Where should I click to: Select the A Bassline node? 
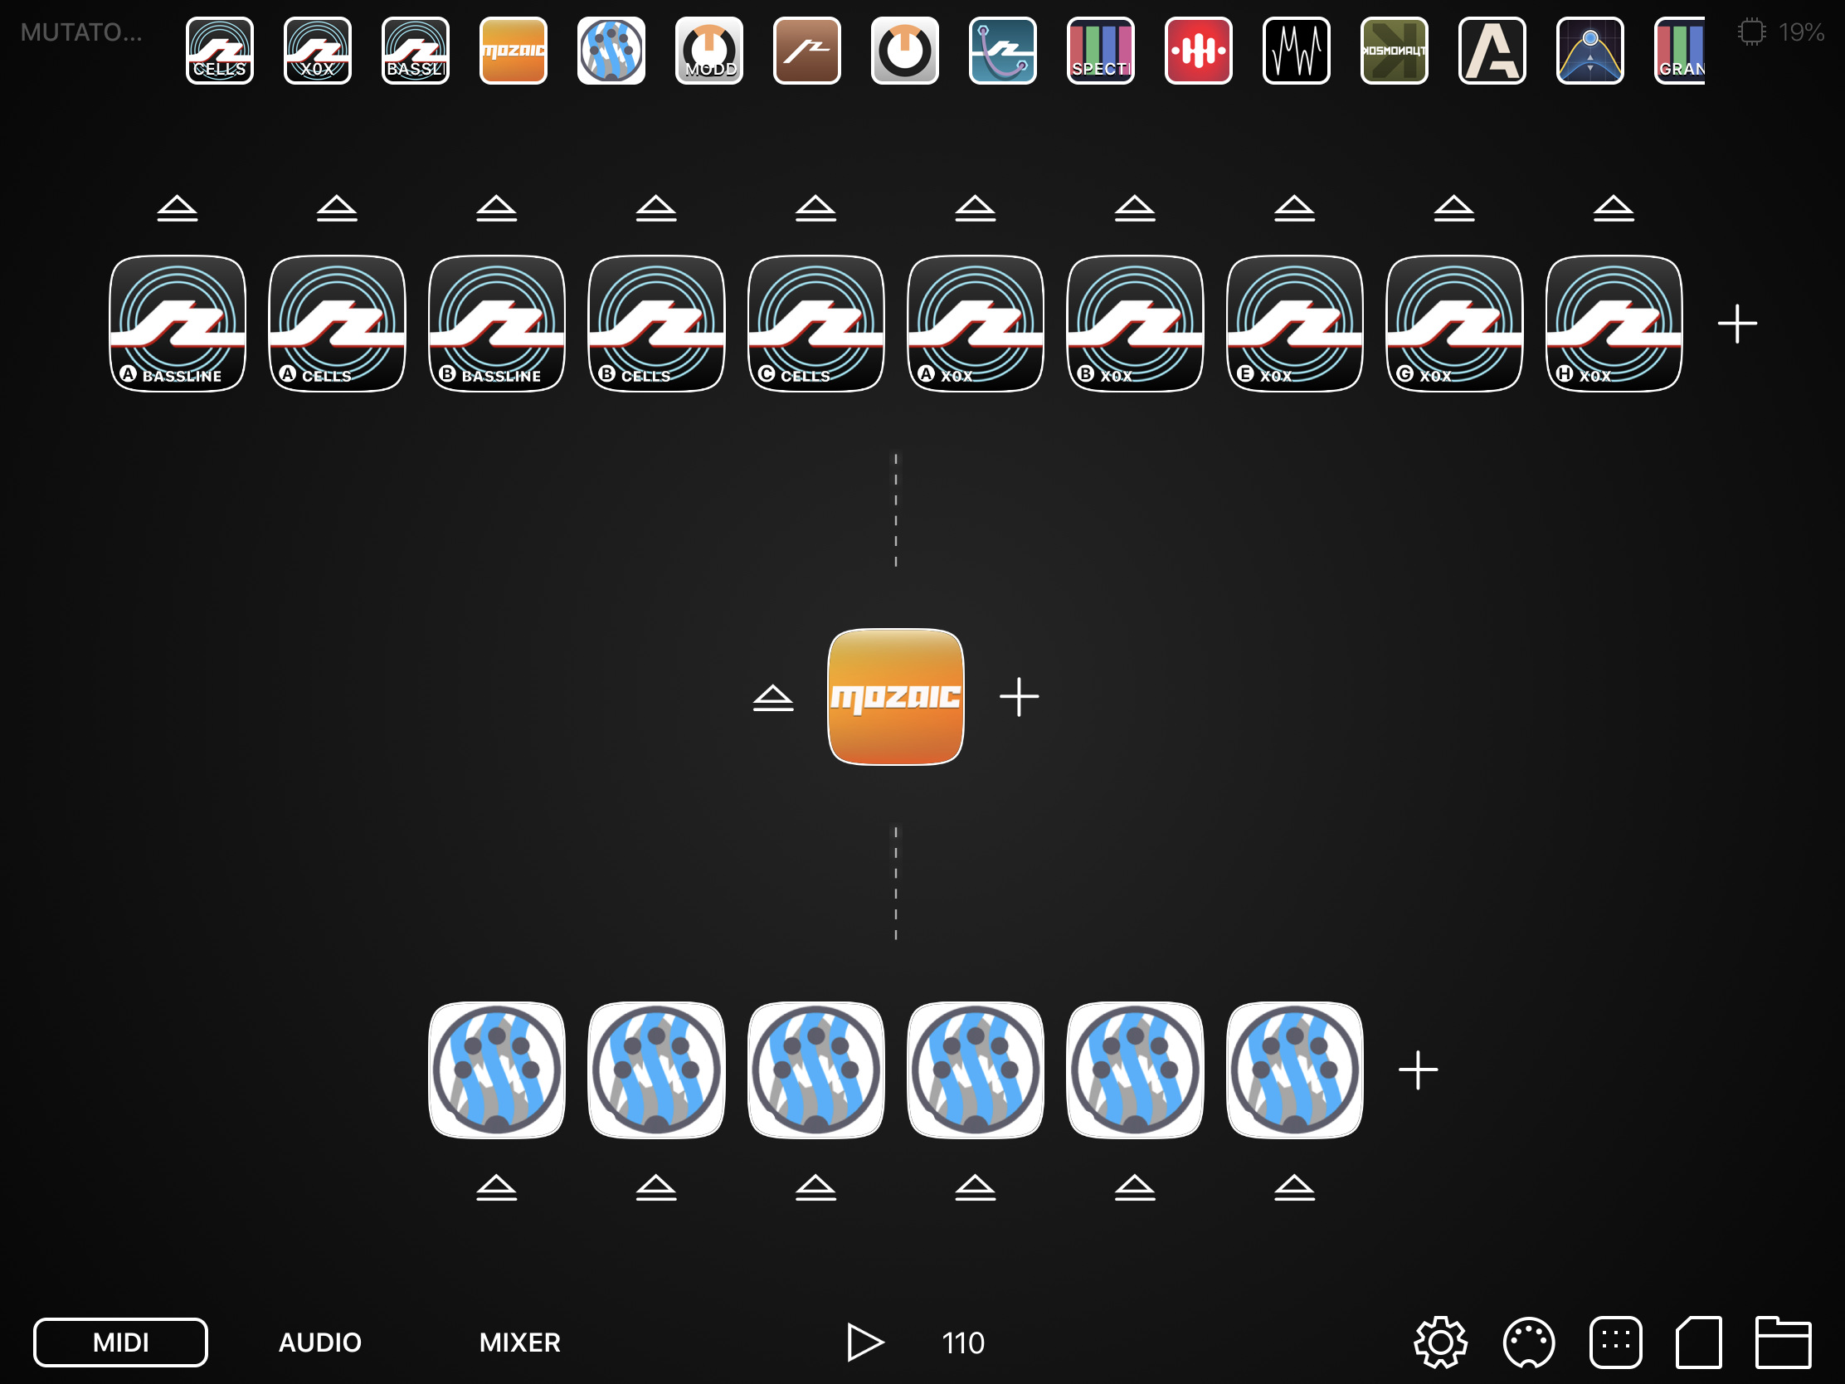tap(178, 324)
